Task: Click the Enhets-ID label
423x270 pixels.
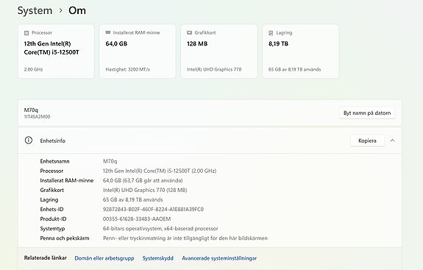Action: pos(51,210)
